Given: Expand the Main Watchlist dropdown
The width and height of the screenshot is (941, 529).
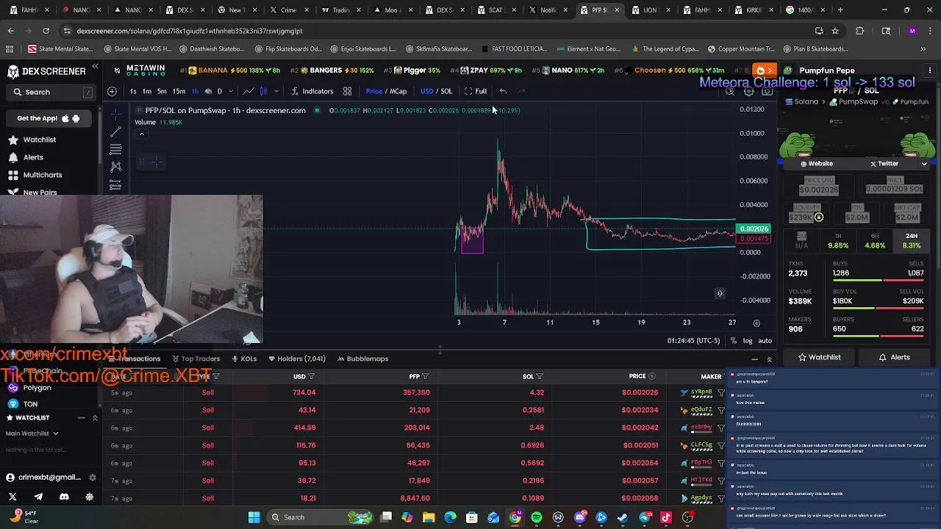Looking at the screenshot, I should [x=32, y=433].
